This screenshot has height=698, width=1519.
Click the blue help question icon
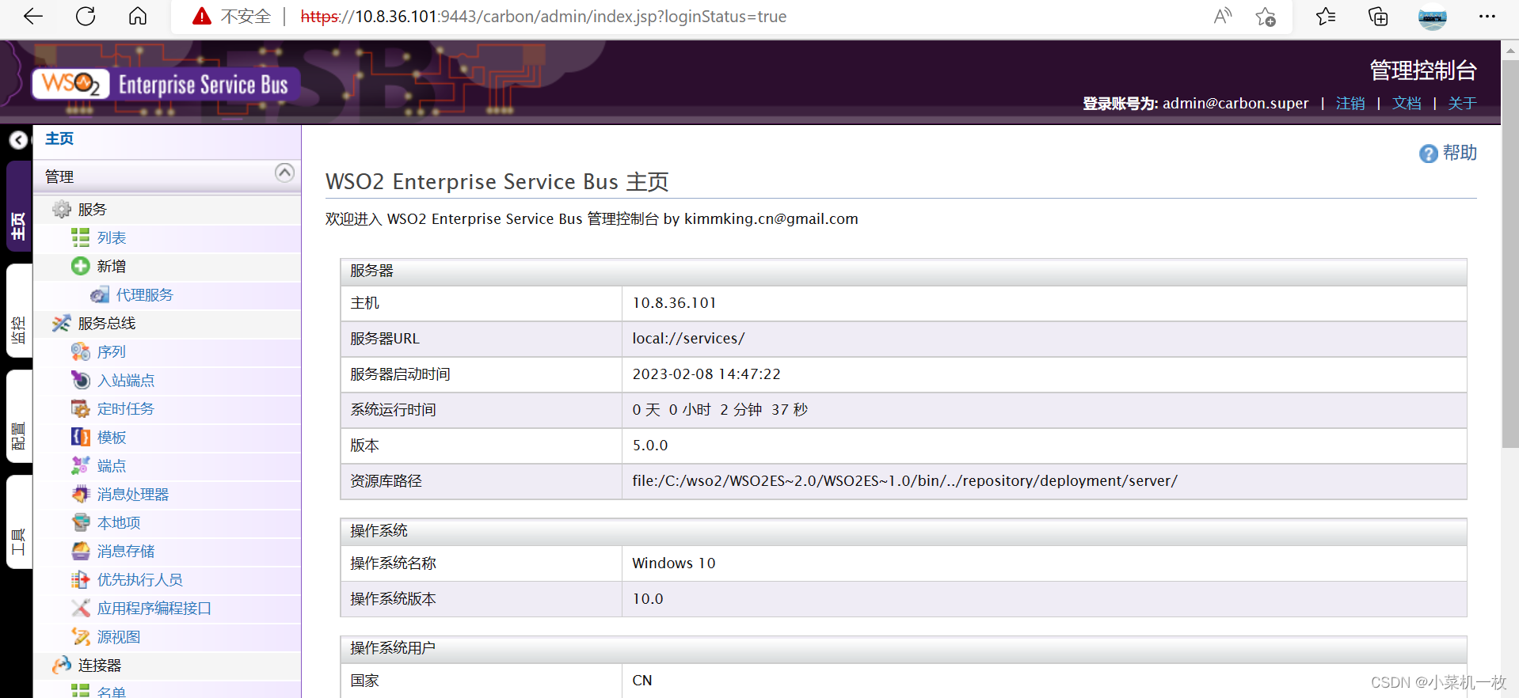(1428, 154)
